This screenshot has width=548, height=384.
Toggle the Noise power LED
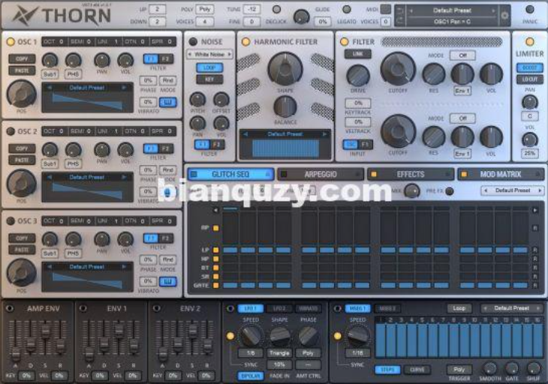coord(193,42)
